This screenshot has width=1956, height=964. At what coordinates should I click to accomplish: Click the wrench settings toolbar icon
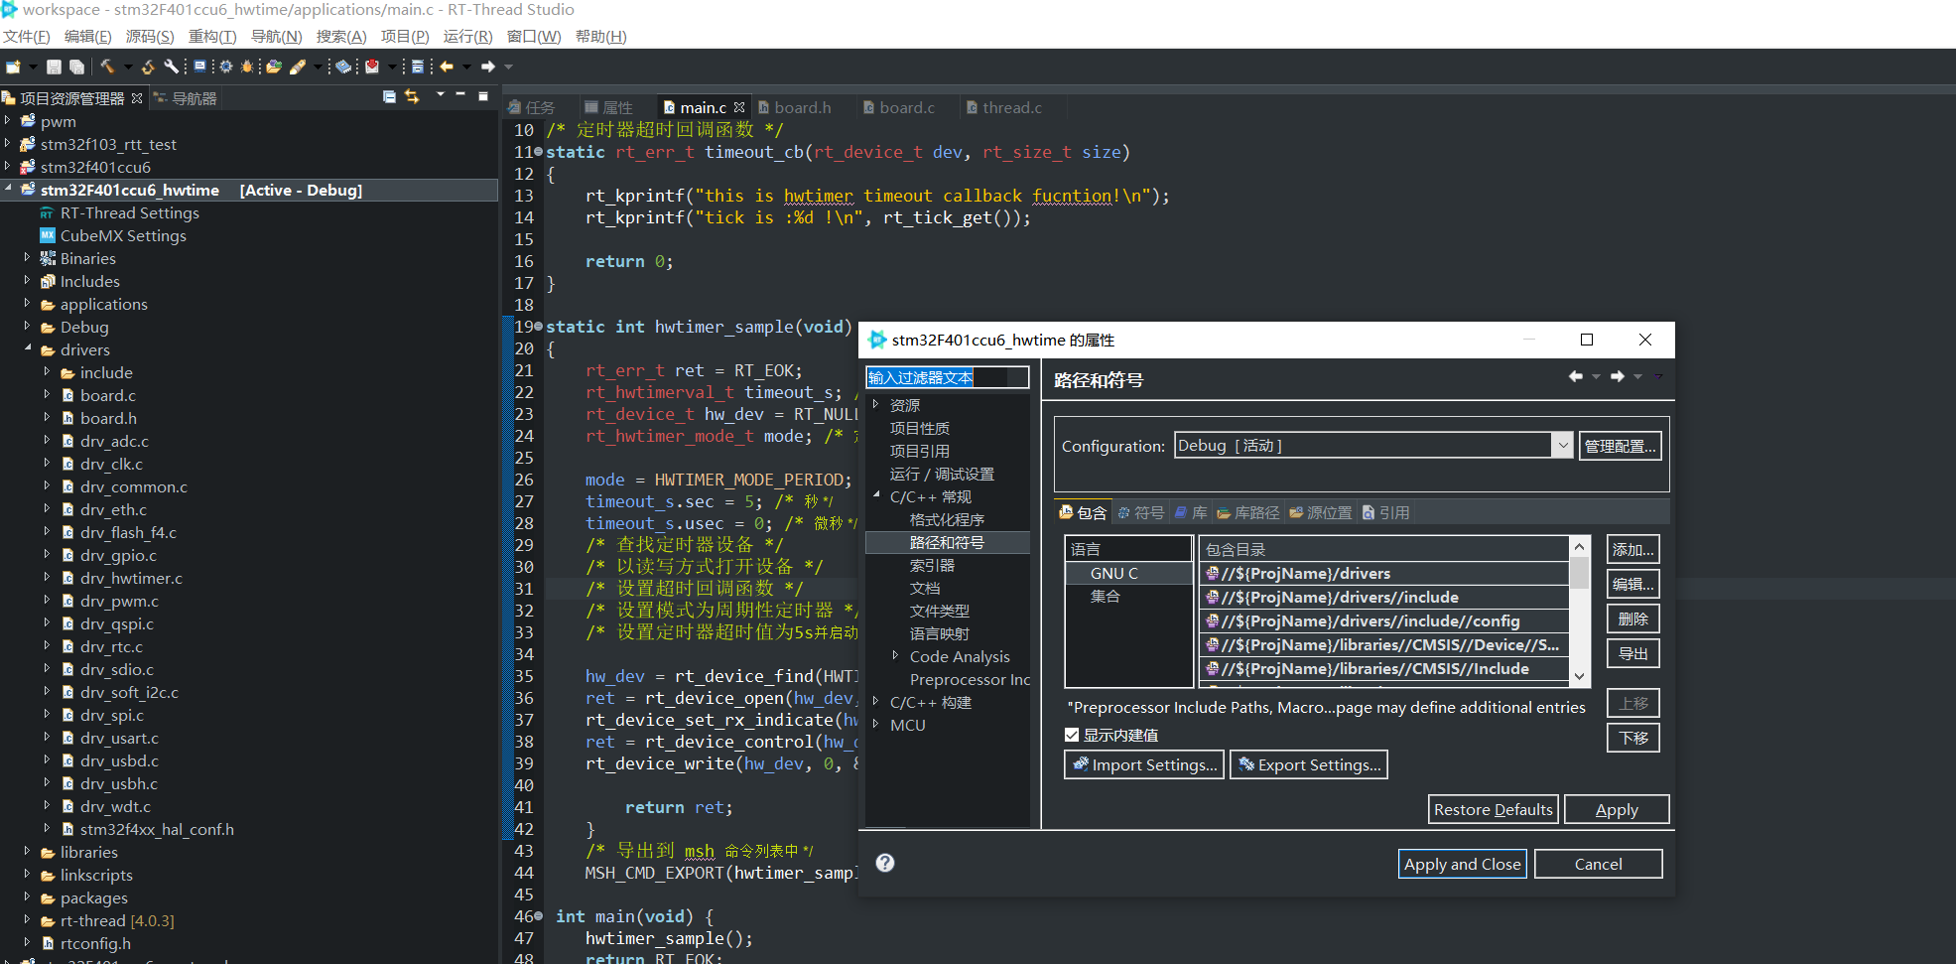coord(171,67)
